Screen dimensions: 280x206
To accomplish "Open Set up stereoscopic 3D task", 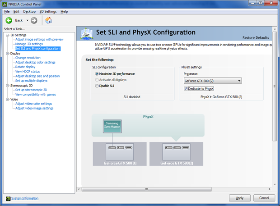I will (31, 90).
